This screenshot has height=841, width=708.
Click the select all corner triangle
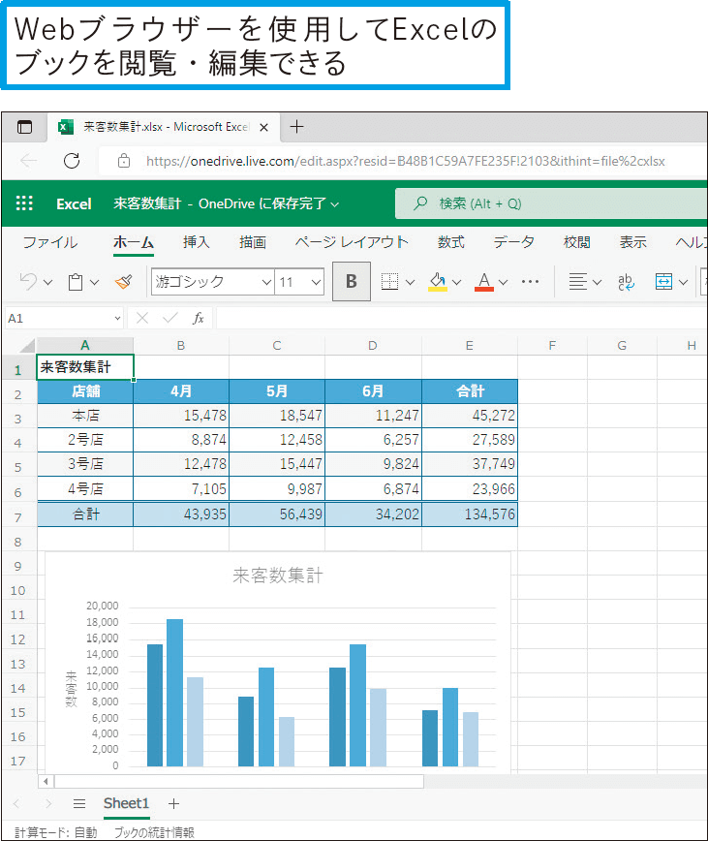pyautogui.click(x=26, y=345)
